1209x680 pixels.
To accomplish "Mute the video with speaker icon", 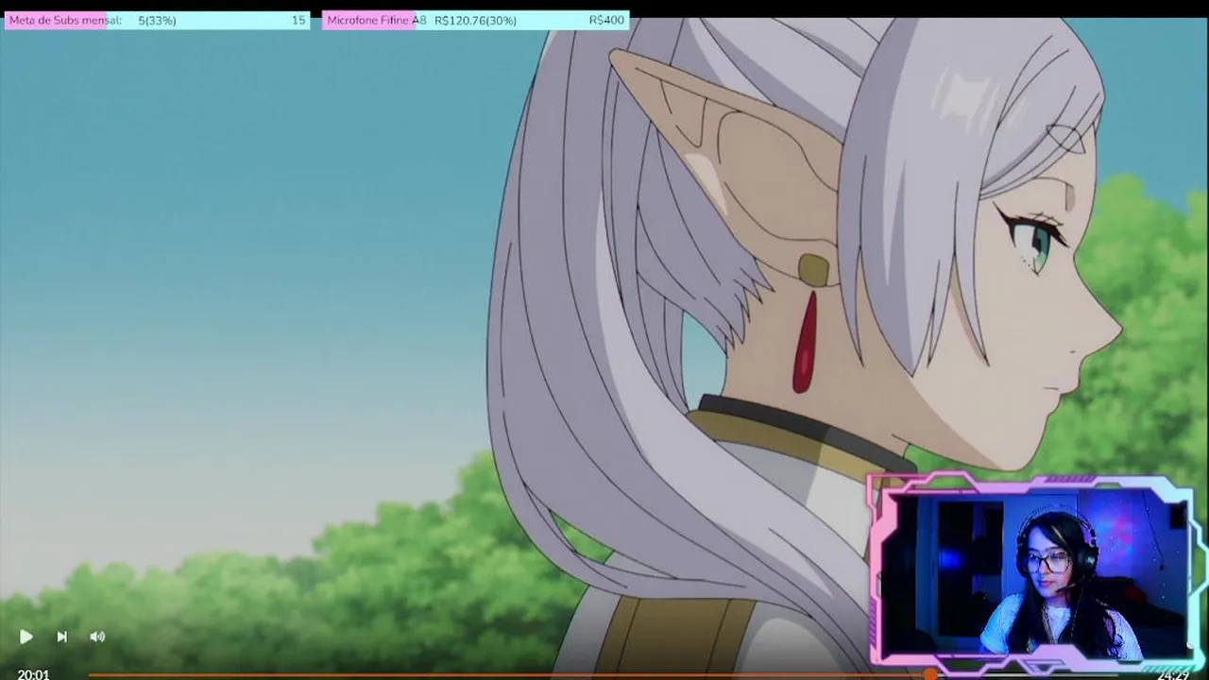I will click(97, 637).
